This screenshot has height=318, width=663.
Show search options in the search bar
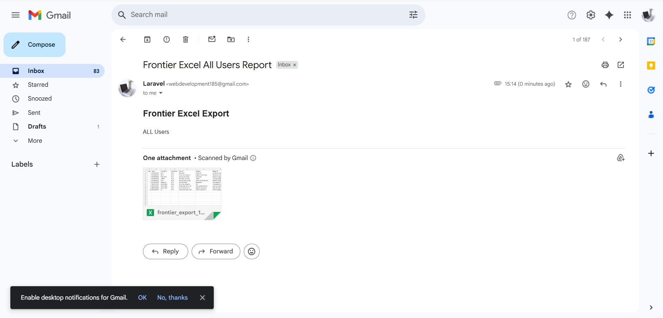(413, 15)
